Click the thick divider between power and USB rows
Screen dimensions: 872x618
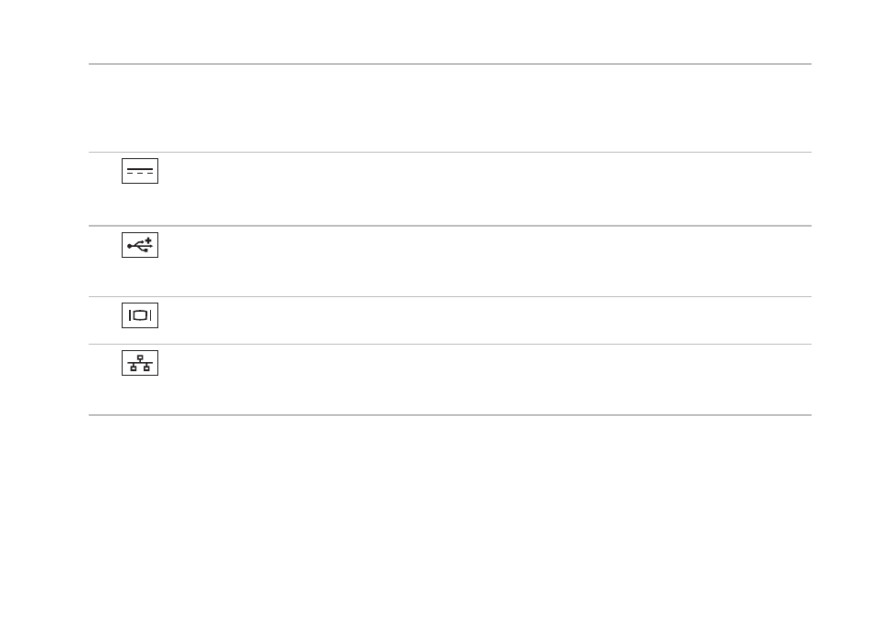450,226
